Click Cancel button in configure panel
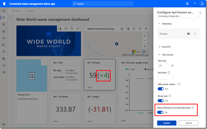This screenshot has width=207, height=129. pos(188,123)
